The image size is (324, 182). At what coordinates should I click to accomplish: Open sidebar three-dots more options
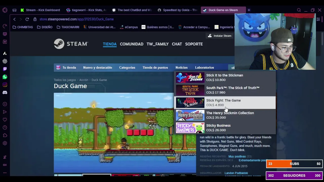pyautogui.click(x=5, y=173)
